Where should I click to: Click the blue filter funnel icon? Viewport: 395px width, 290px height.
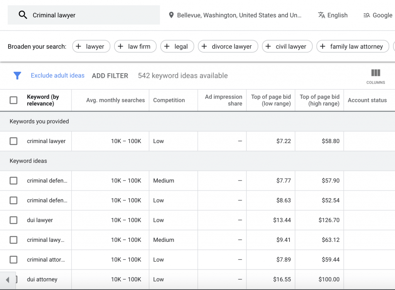[17, 76]
